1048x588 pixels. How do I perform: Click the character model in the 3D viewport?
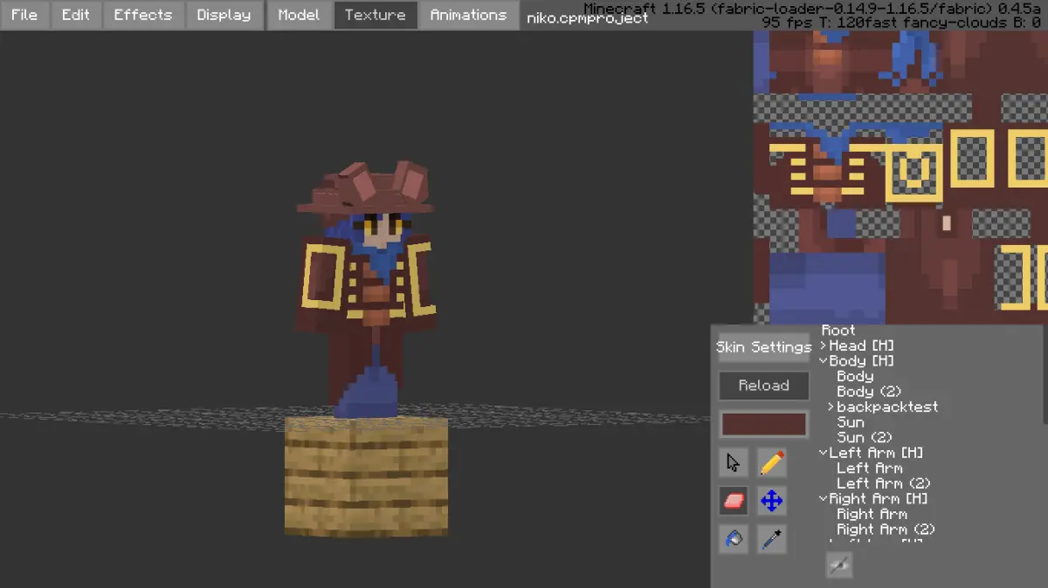(x=365, y=288)
